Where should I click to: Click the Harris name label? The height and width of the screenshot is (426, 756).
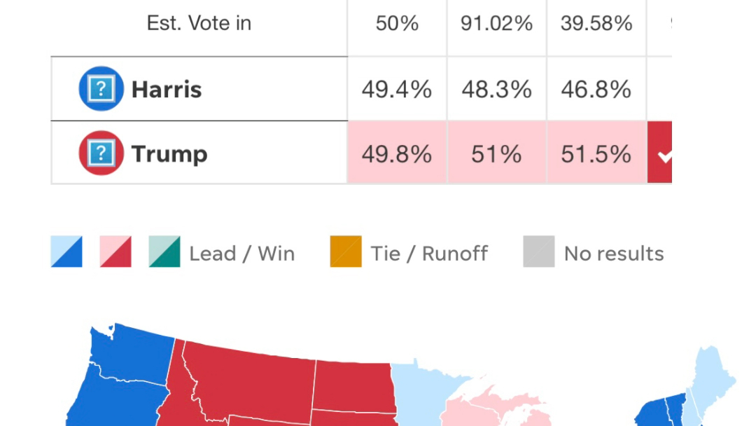pos(167,90)
